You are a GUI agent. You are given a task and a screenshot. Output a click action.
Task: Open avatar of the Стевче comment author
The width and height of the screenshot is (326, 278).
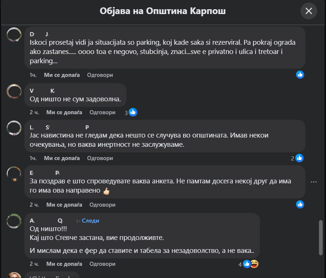click(14, 221)
